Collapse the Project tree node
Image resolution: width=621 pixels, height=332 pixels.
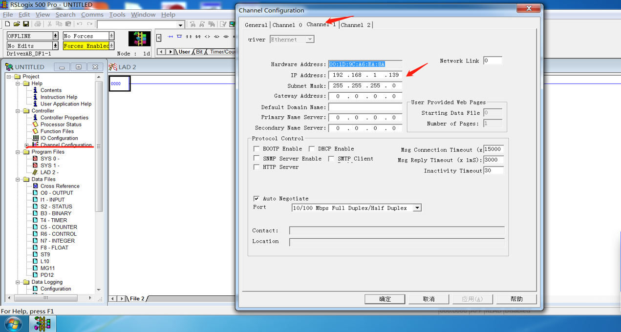point(9,77)
